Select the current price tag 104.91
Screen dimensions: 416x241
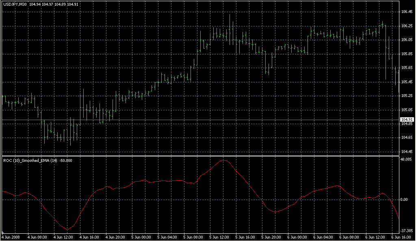point(406,119)
